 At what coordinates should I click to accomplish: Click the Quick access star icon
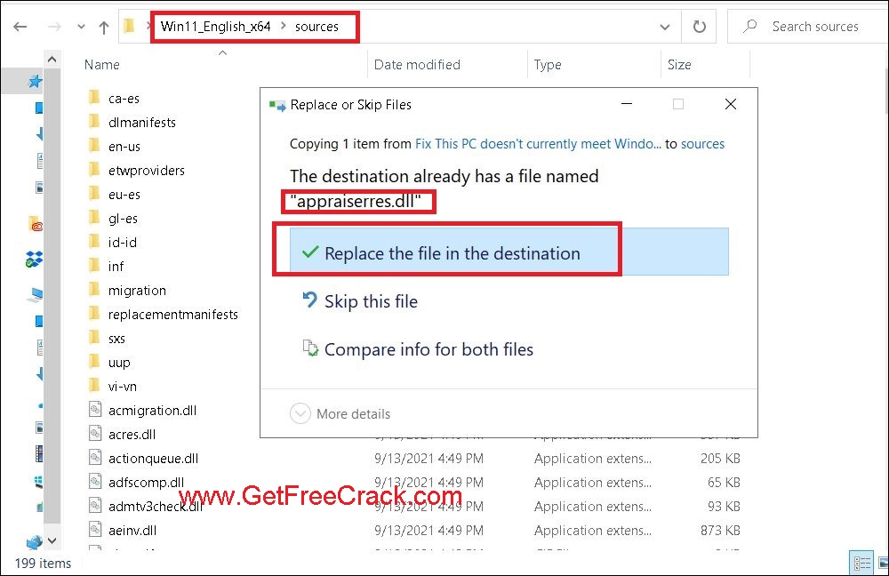pos(36,82)
